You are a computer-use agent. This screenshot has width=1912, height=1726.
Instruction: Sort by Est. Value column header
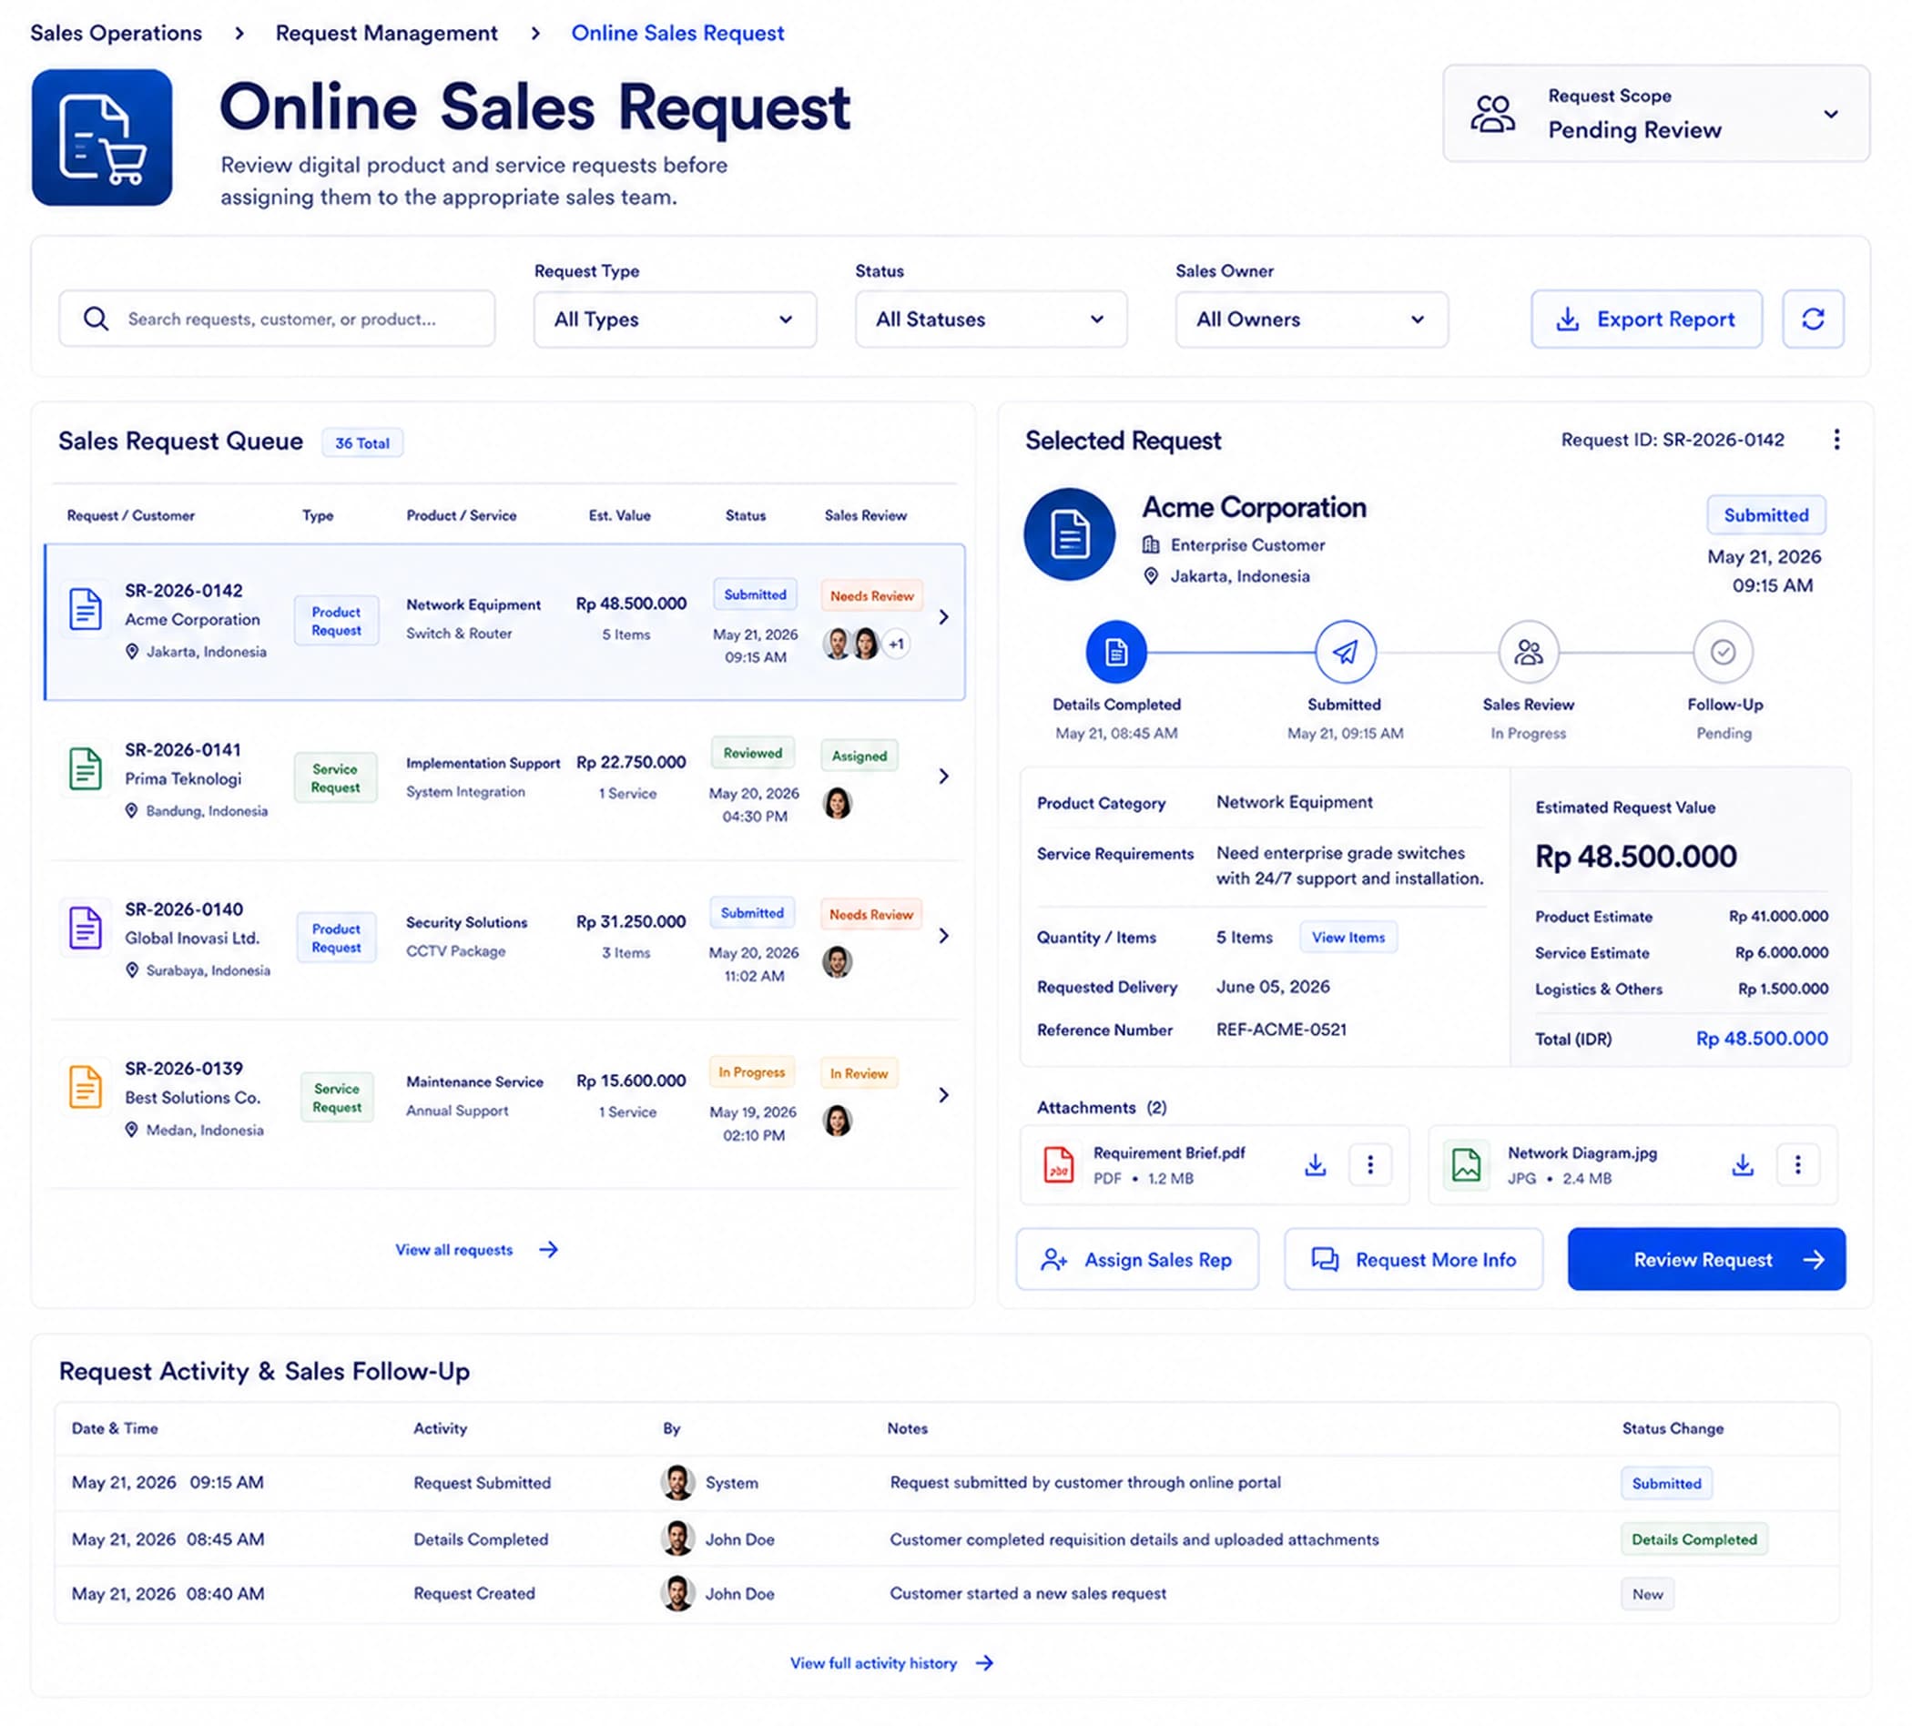click(619, 516)
